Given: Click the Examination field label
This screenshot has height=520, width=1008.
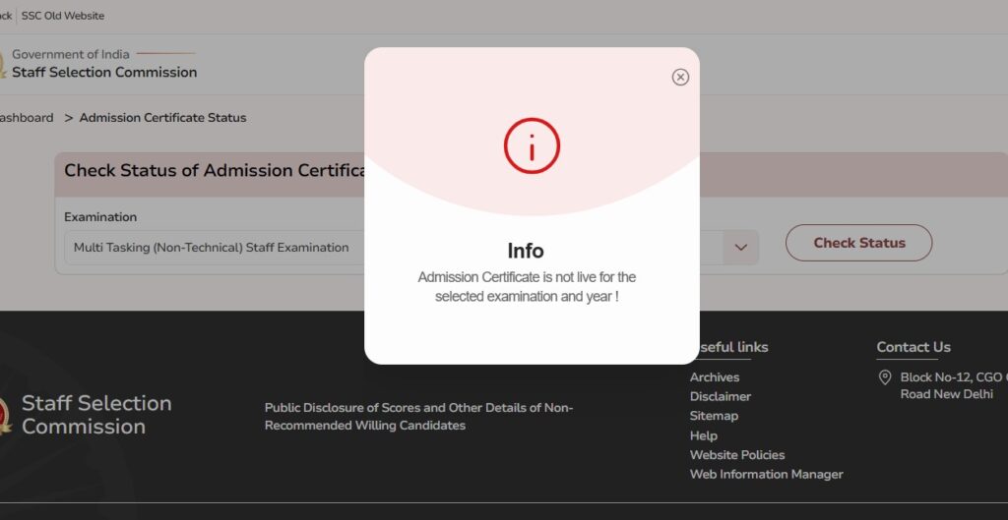Looking at the screenshot, I should coord(100,217).
